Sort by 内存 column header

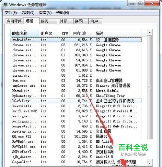[82, 33]
